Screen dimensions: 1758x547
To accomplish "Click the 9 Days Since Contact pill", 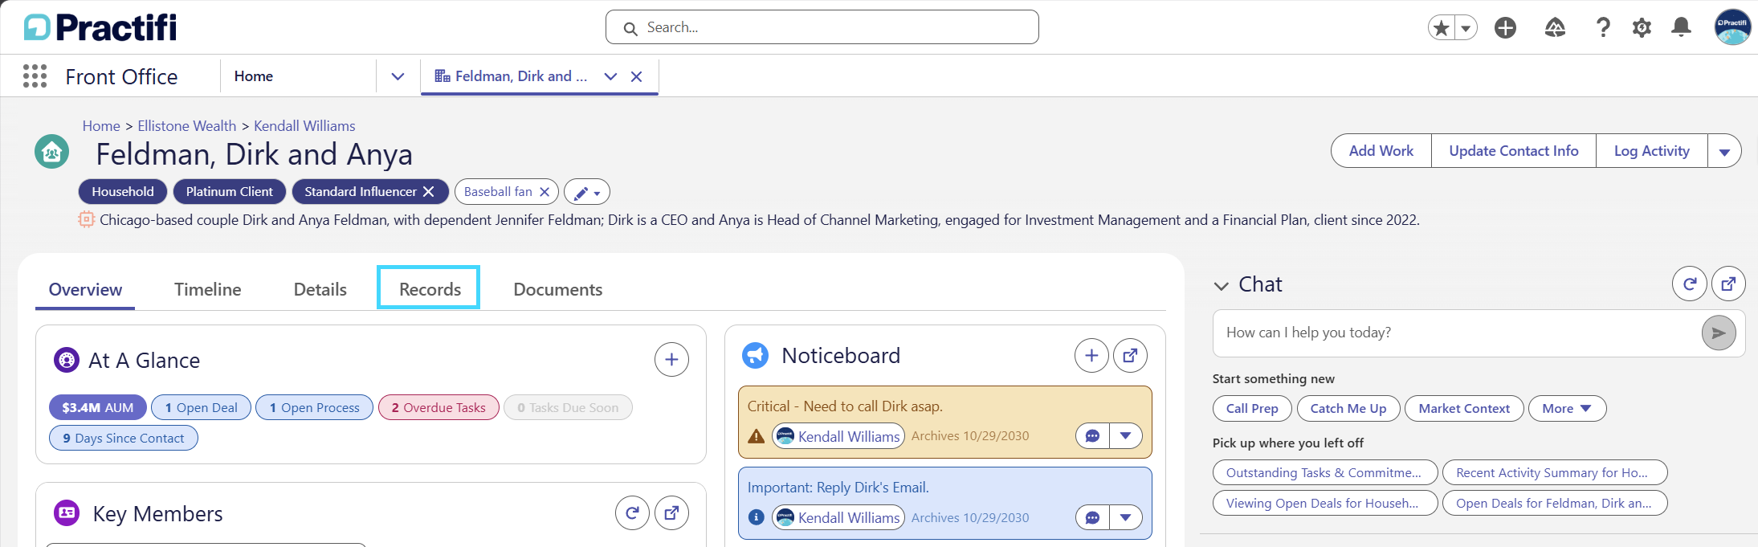I will point(124,438).
